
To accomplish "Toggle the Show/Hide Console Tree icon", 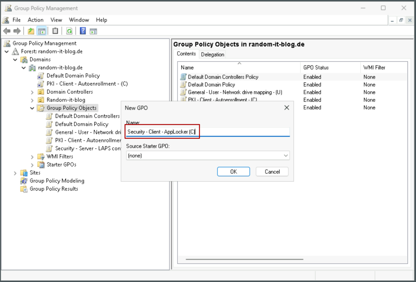I will (42, 31).
